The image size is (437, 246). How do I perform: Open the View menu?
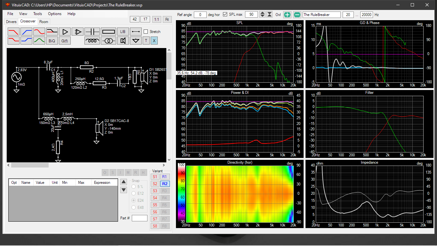pyautogui.click(x=23, y=14)
